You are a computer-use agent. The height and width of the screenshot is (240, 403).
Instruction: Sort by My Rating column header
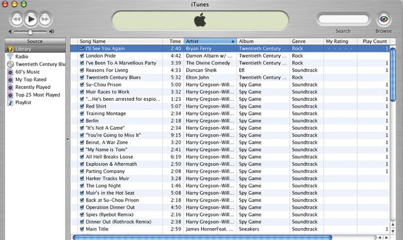(340, 41)
